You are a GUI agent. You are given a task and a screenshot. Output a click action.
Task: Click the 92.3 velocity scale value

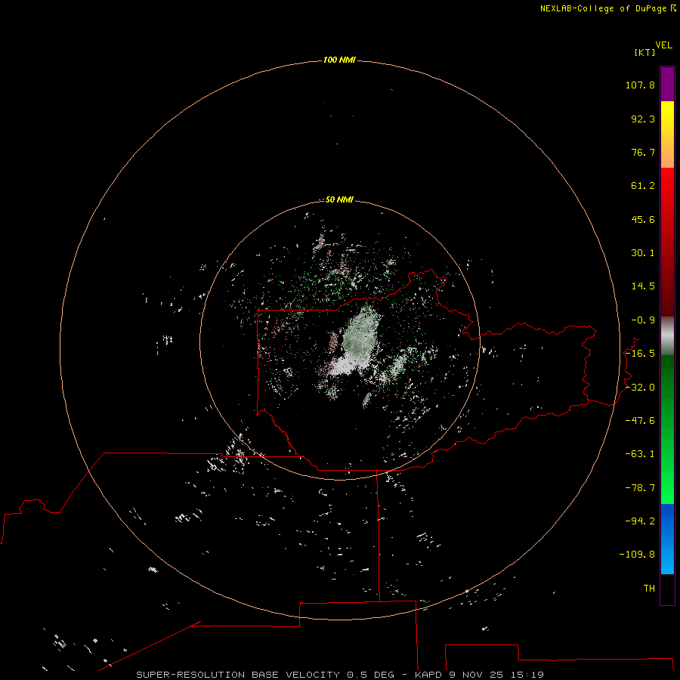[x=643, y=119]
